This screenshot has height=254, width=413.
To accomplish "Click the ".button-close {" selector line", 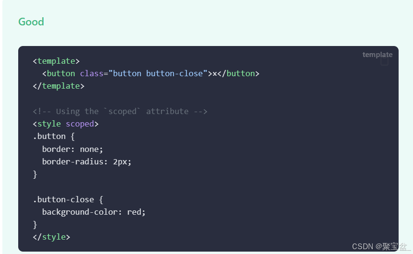I will [x=68, y=199].
